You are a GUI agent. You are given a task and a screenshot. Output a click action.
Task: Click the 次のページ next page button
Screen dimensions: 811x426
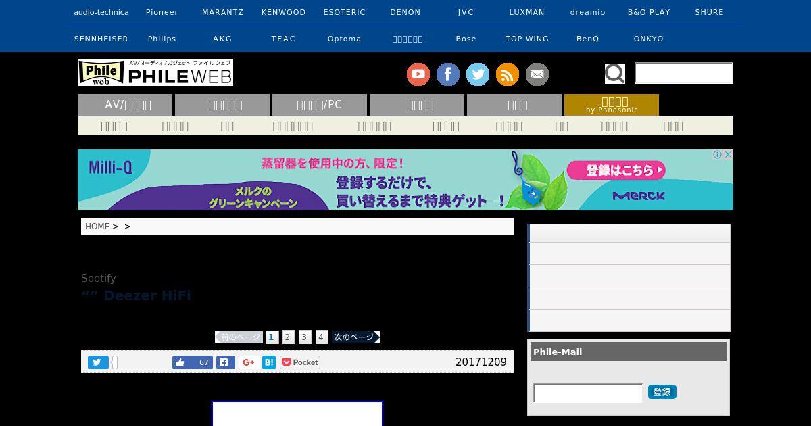click(x=356, y=337)
